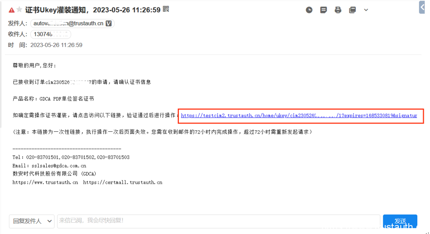Open the QR code icon beside subject
This screenshot has width=430, height=234.
coord(166,9)
